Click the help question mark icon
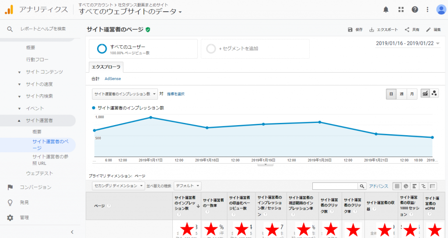448x238 pixels. click(415, 10)
